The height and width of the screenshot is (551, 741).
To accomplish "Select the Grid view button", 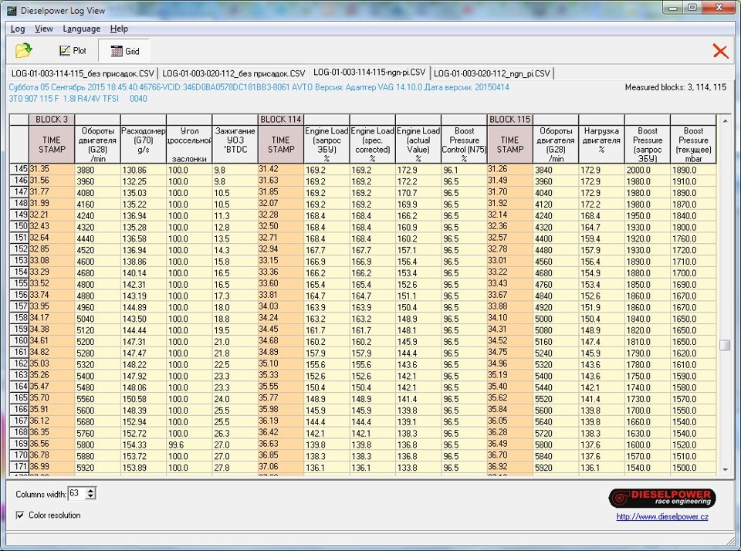I will tap(124, 51).
